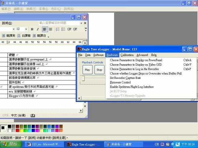Click the Play button in eLogger
The image size is (198, 148).
(x=87, y=70)
